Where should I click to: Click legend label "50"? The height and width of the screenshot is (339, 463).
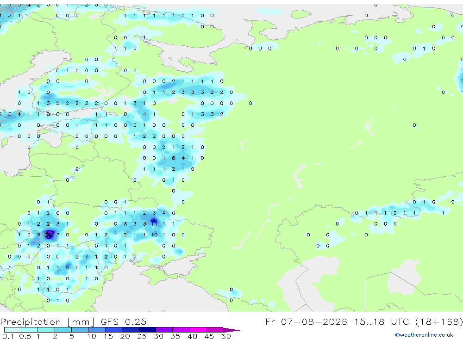tap(226, 336)
